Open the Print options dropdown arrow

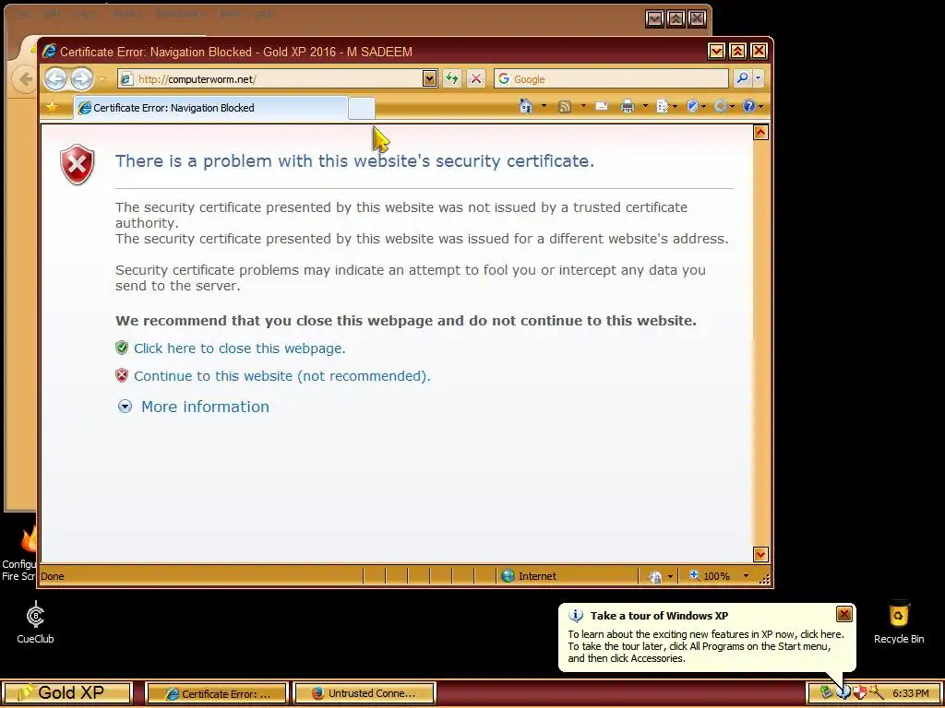[645, 107]
